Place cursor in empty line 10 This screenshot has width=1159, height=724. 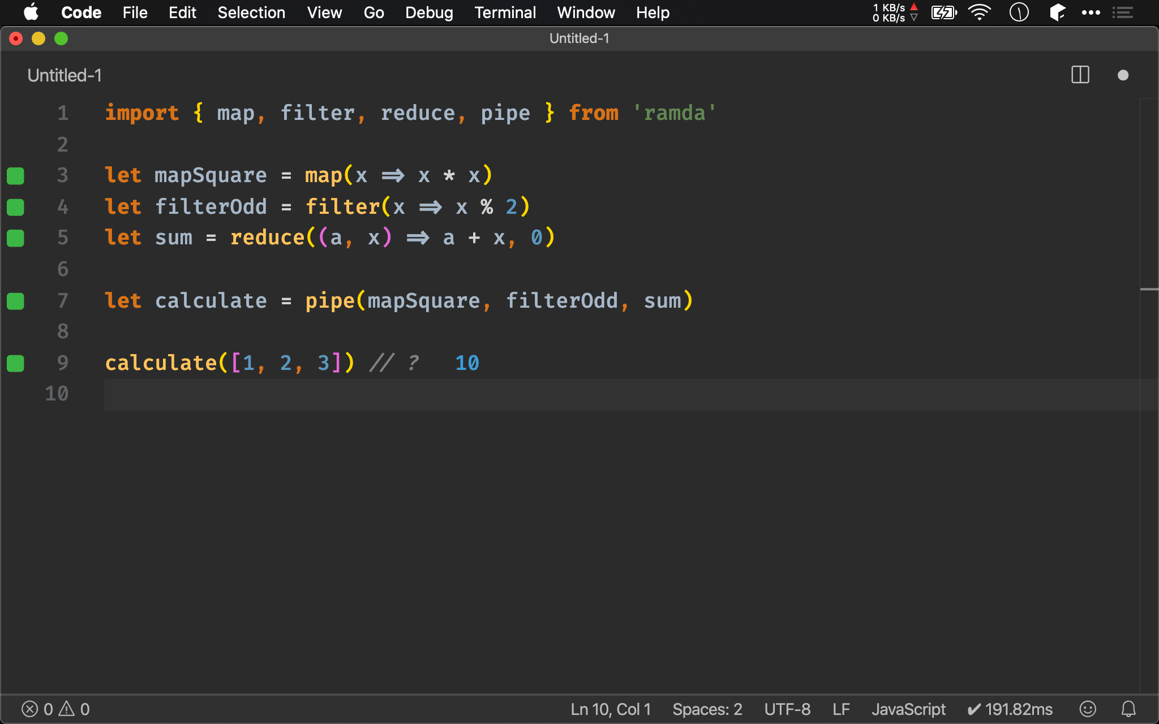click(x=621, y=394)
